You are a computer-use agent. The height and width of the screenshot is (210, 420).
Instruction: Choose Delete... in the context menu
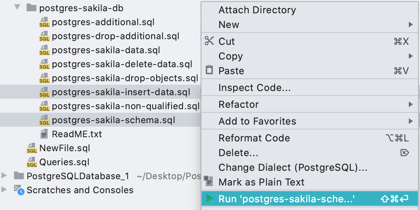[x=310, y=153]
